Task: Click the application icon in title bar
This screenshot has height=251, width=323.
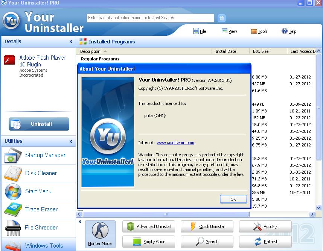Action: 4,3
